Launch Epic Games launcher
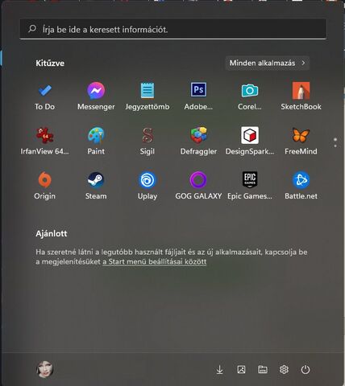 (x=250, y=186)
